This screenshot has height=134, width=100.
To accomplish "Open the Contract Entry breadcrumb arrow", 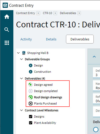I will pos(38,13).
